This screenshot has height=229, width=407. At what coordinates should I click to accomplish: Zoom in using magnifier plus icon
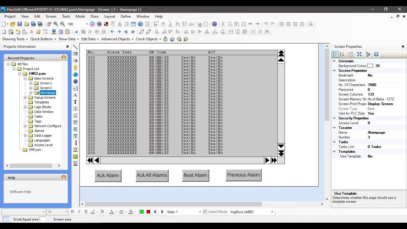(x=56, y=24)
